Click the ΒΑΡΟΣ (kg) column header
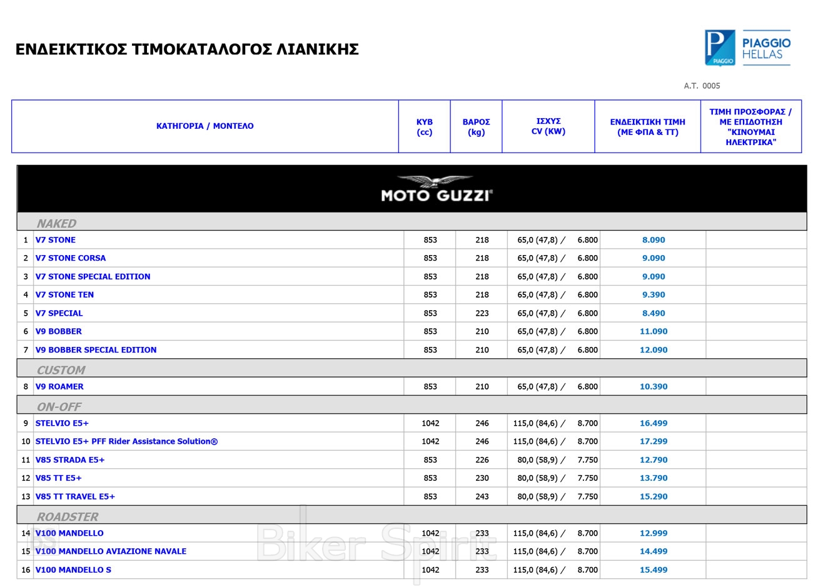 pyautogui.click(x=476, y=127)
